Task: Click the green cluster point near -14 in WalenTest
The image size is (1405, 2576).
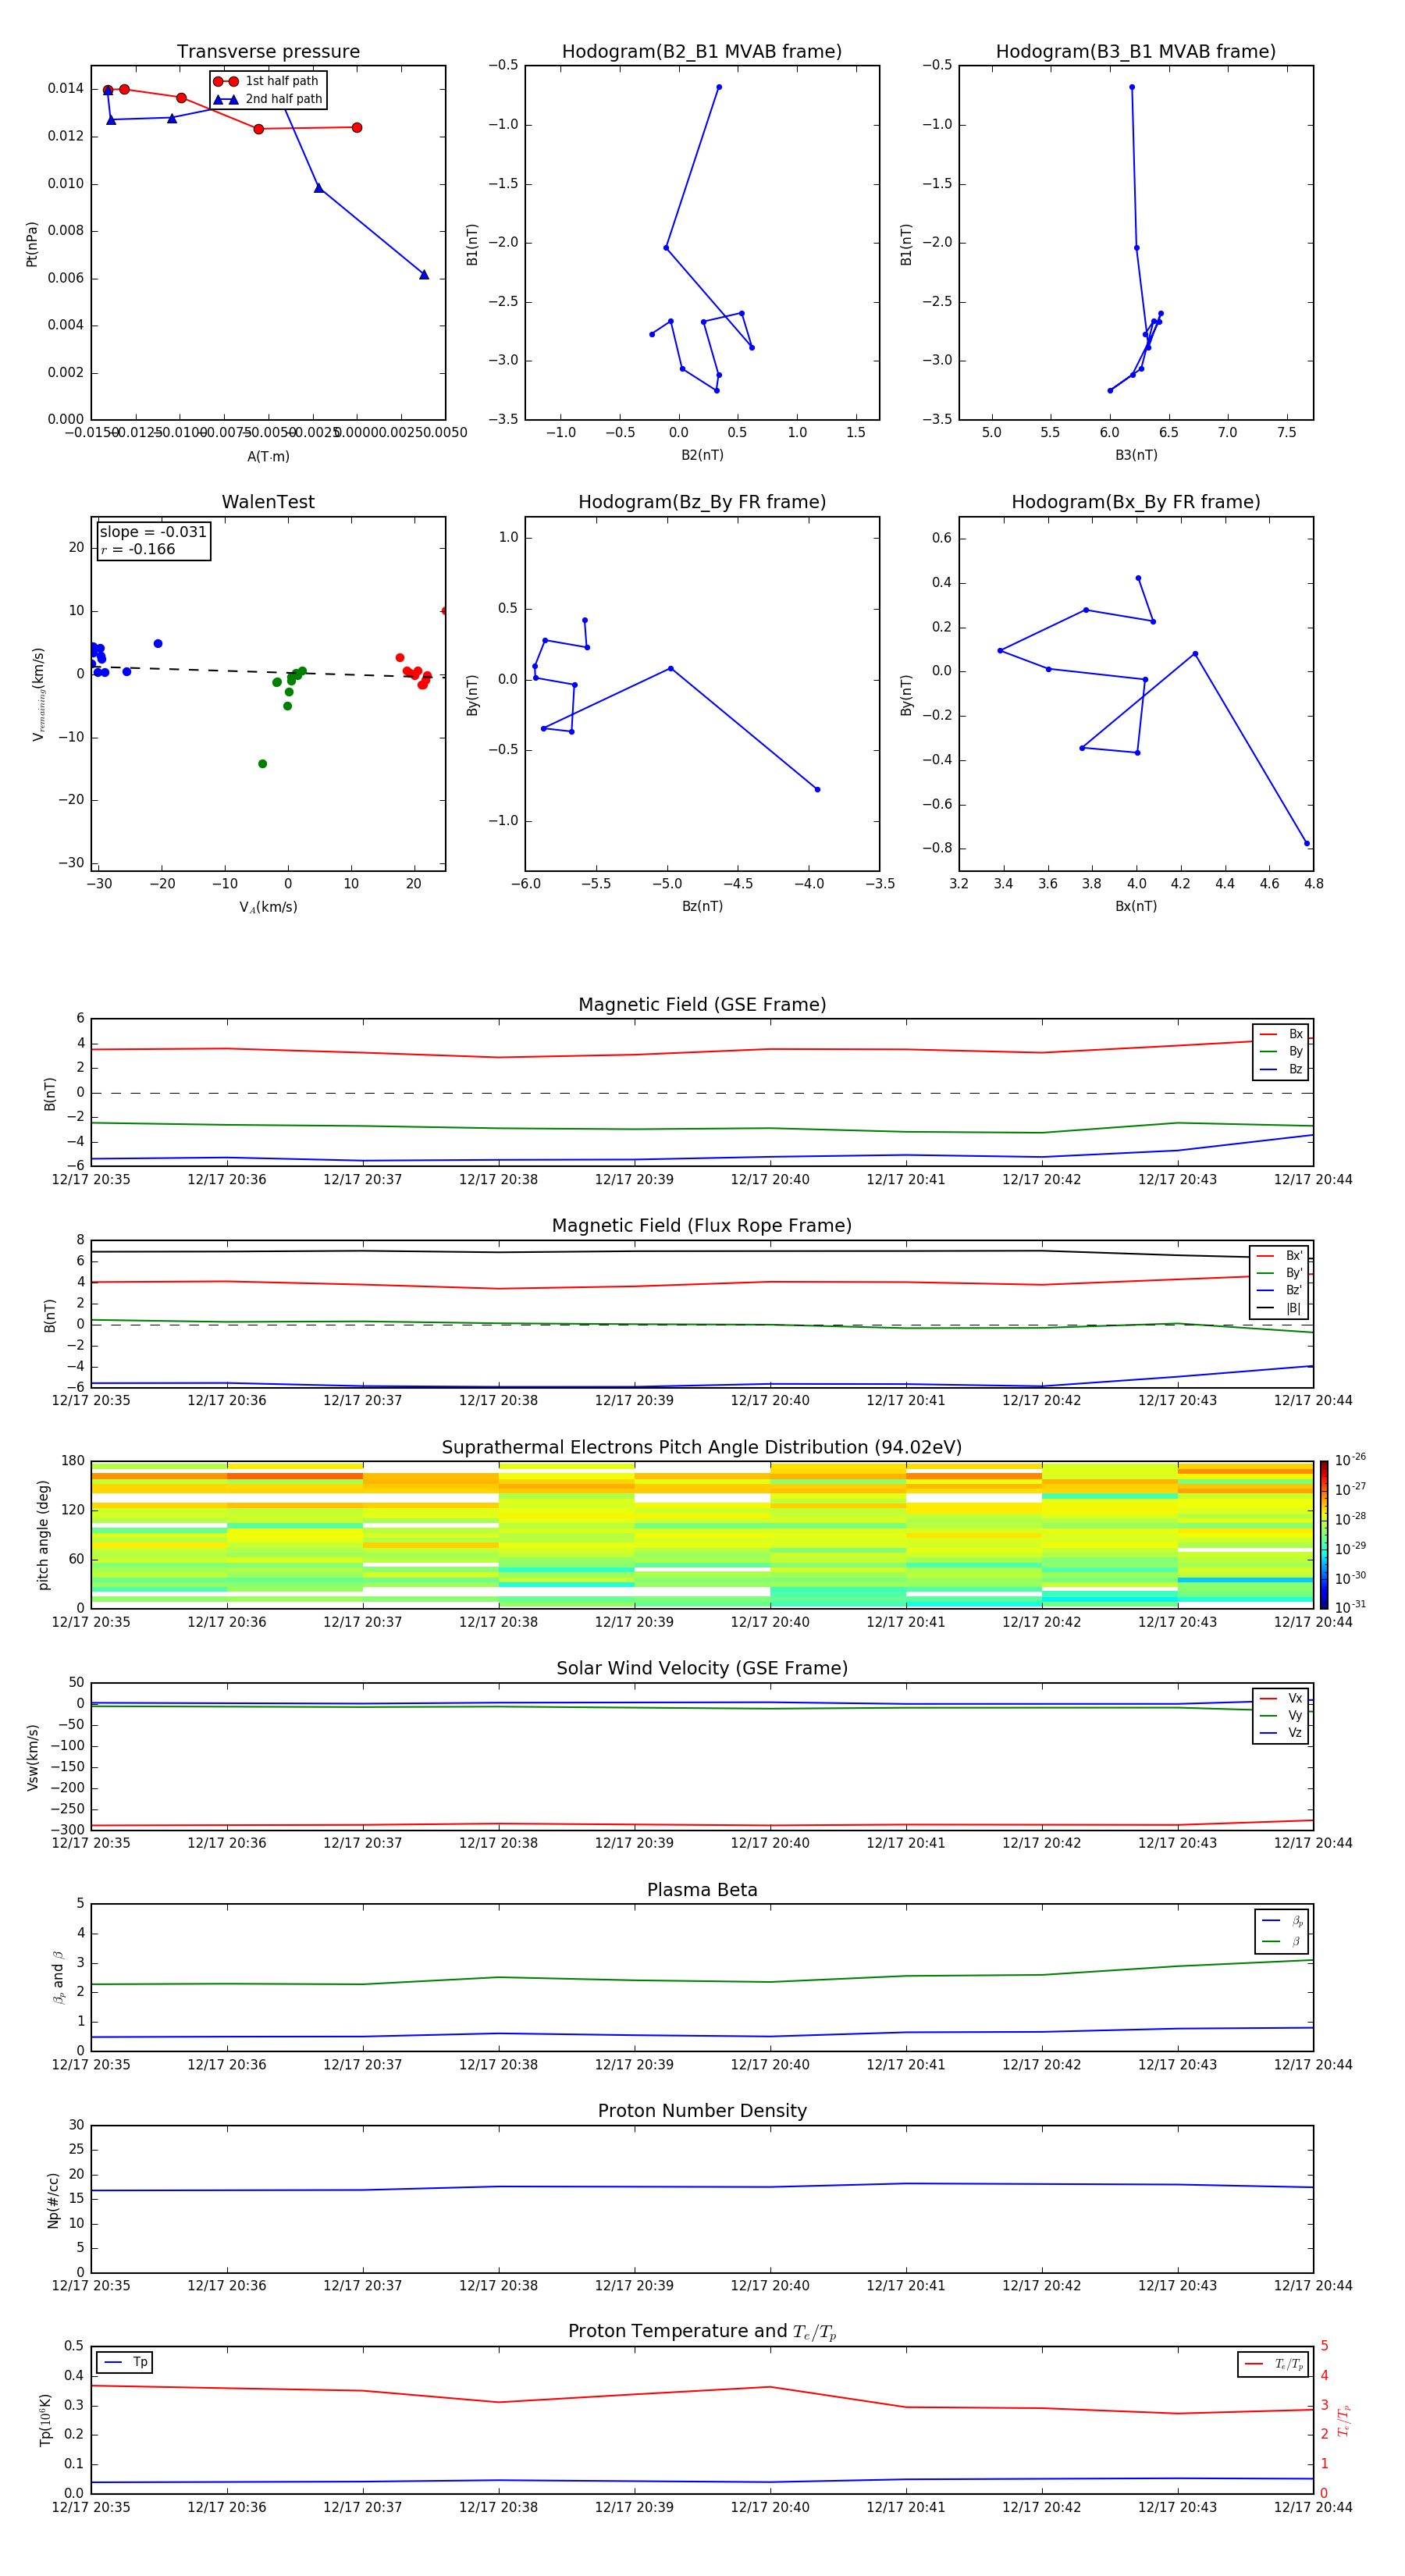Action: click(262, 764)
